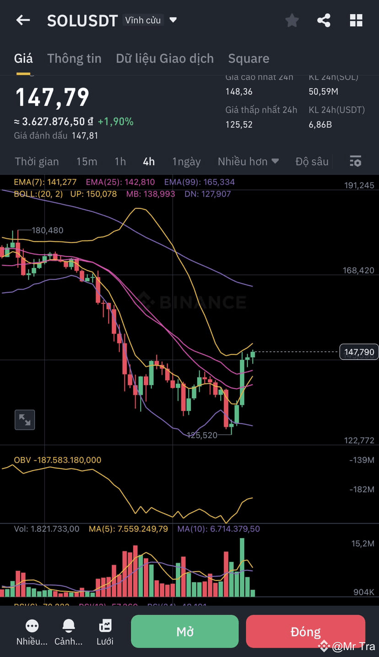Select the 1ngày timeframe

pyautogui.click(x=186, y=161)
